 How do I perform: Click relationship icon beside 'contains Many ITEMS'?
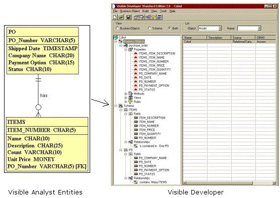click(135, 182)
